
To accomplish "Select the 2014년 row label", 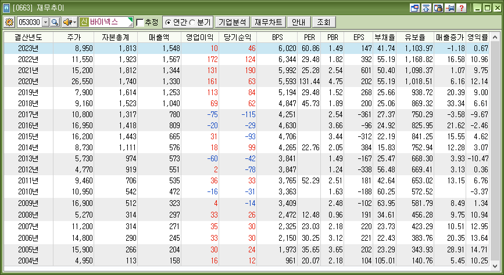I will click(x=28, y=147).
